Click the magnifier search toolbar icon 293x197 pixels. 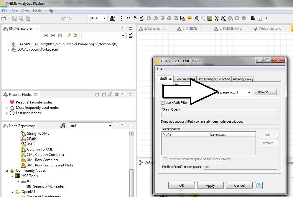[x=203, y=18]
